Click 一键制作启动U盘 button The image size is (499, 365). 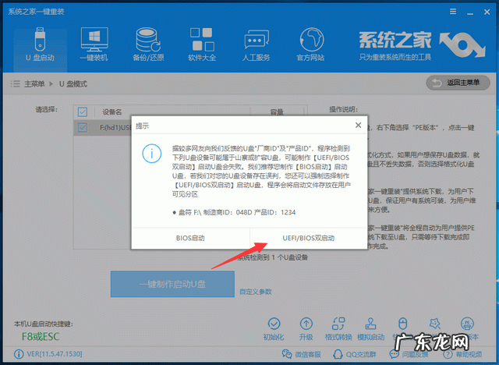[172, 284]
